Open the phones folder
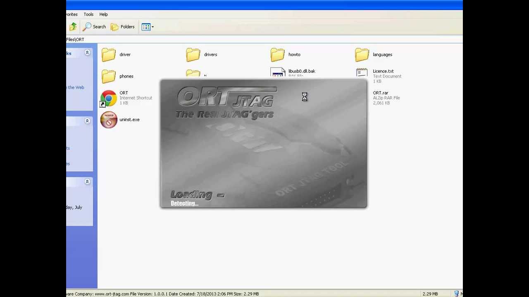529x297 pixels. coord(109,76)
